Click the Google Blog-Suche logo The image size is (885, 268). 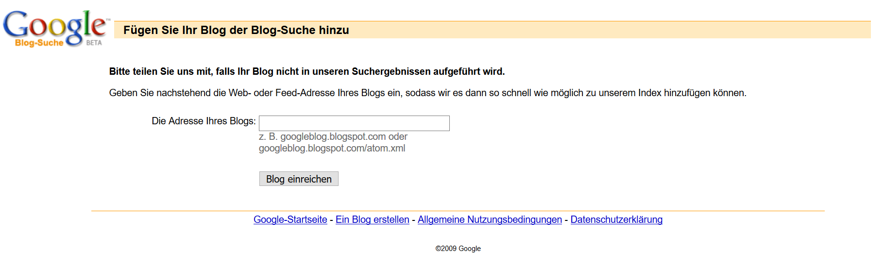click(x=56, y=29)
